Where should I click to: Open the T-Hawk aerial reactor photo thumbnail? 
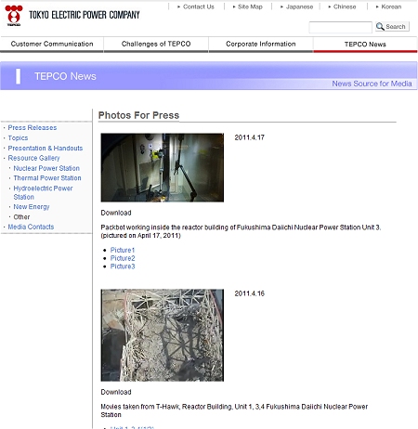click(x=163, y=335)
